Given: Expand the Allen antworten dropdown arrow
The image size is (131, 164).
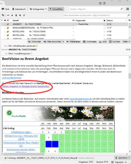Looking at the screenshot, I should point(63,42).
